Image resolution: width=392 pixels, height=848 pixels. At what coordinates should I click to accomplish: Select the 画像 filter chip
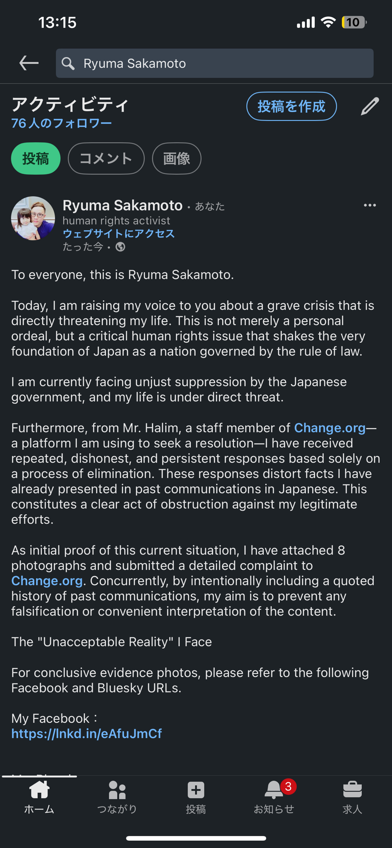tap(176, 159)
